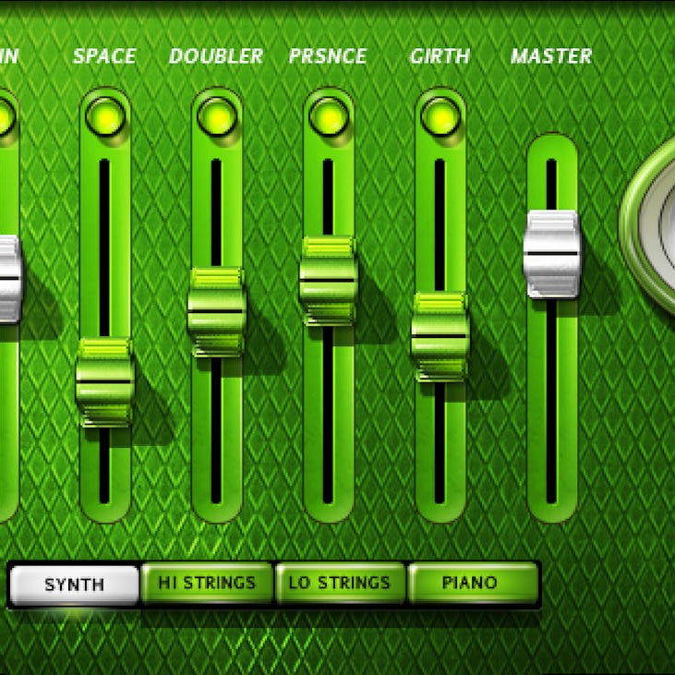Click the GIRTH label
This screenshot has width=675, height=675.
coord(440,56)
